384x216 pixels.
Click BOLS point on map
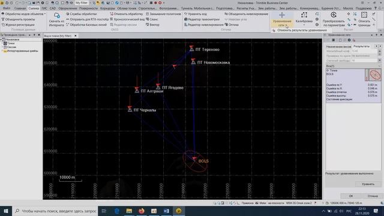[194, 159]
